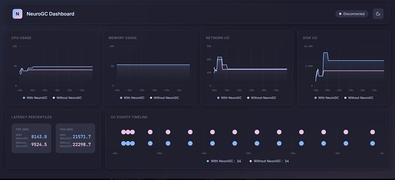This screenshot has width=395, height=180.
Task: Select the 8143.0 P95 latency value
Action: (39, 137)
